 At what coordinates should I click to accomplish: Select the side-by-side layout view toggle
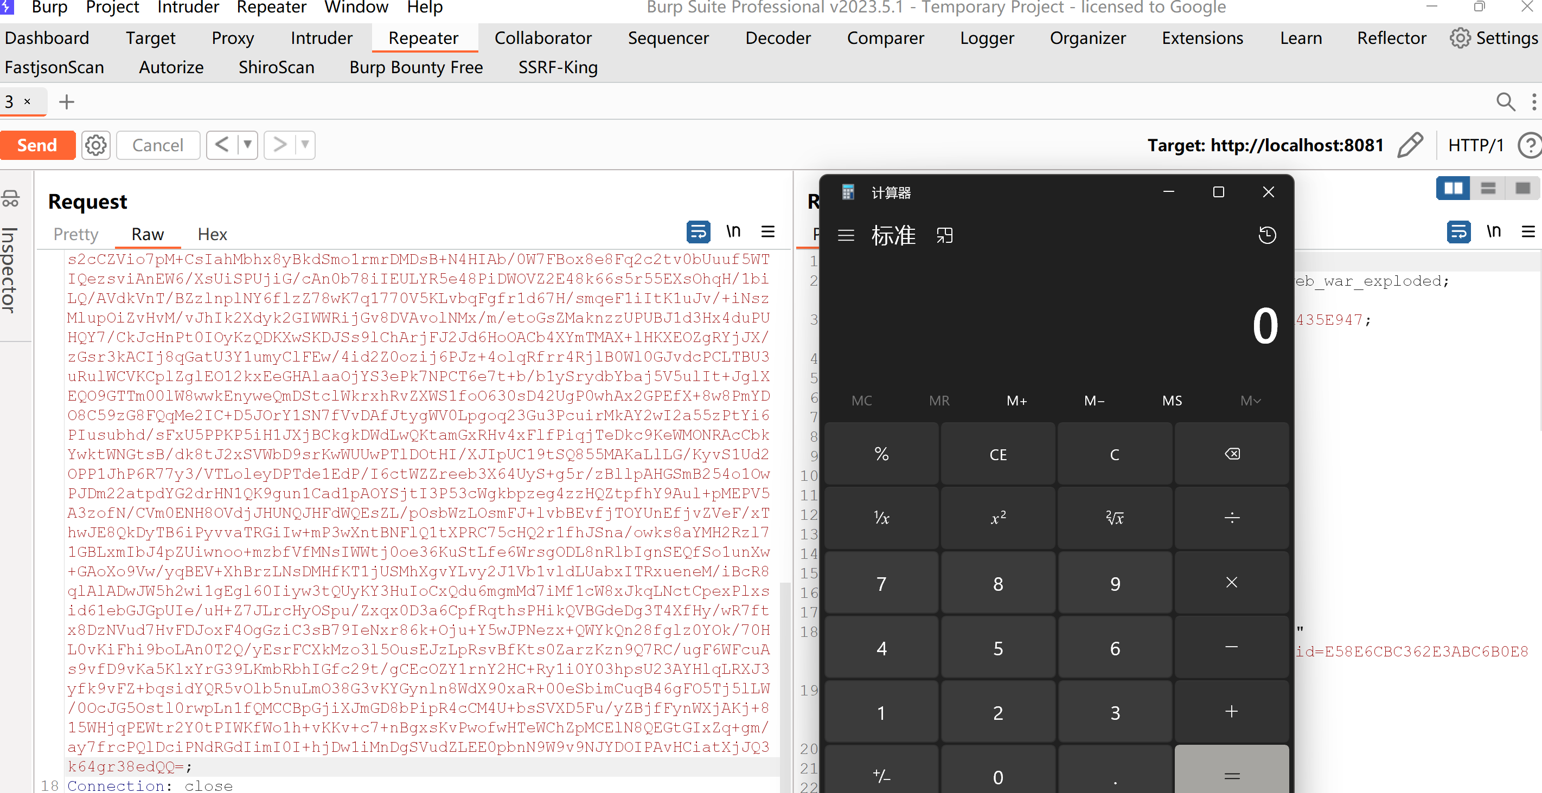click(1453, 189)
